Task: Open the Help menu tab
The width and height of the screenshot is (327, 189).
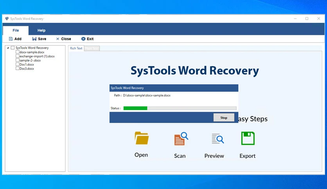Action: [41, 30]
